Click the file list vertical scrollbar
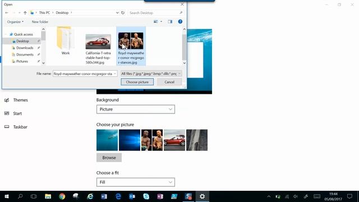 tap(185, 47)
